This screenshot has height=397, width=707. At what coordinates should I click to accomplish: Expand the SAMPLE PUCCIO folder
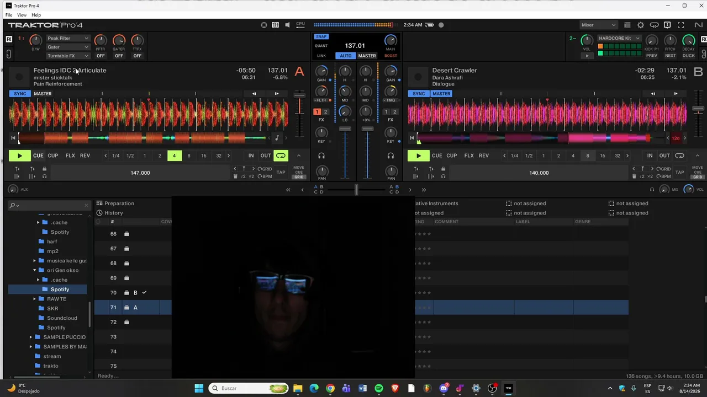coord(31,337)
